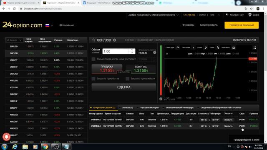The width and height of the screenshot is (267, 150).
Task: Click the lot volume input field
Action: 115,51
